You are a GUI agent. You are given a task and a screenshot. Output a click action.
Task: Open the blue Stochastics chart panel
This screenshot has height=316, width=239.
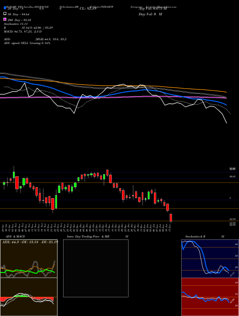point(210,259)
